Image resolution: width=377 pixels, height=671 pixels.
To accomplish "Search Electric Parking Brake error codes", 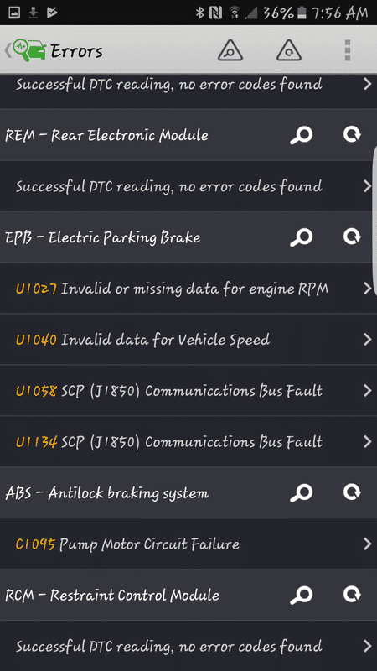I will (x=302, y=237).
